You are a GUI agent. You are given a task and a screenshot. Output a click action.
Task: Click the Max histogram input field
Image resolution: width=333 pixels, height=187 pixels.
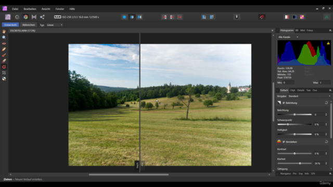[325, 83]
